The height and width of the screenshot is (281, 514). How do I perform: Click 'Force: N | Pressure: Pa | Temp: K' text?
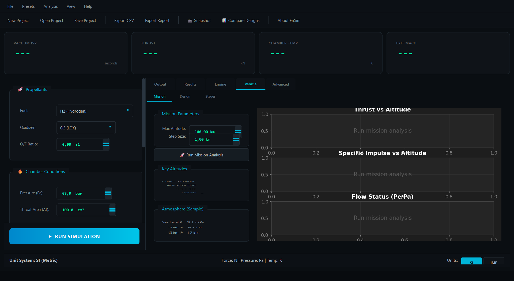click(x=252, y=260)
